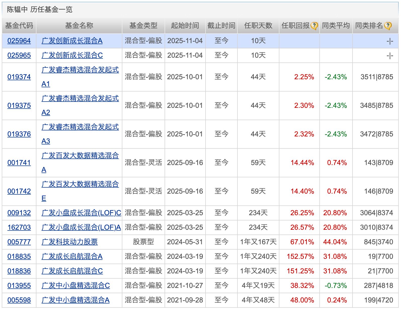This screenshot has height=311, width=401.
Task: Click help icon beside 任职回报 header
Action: pos(314,26)
